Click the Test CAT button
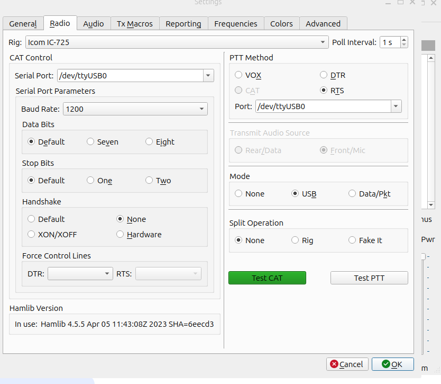Viewport: 441px width, 384px height. (267, 278)
